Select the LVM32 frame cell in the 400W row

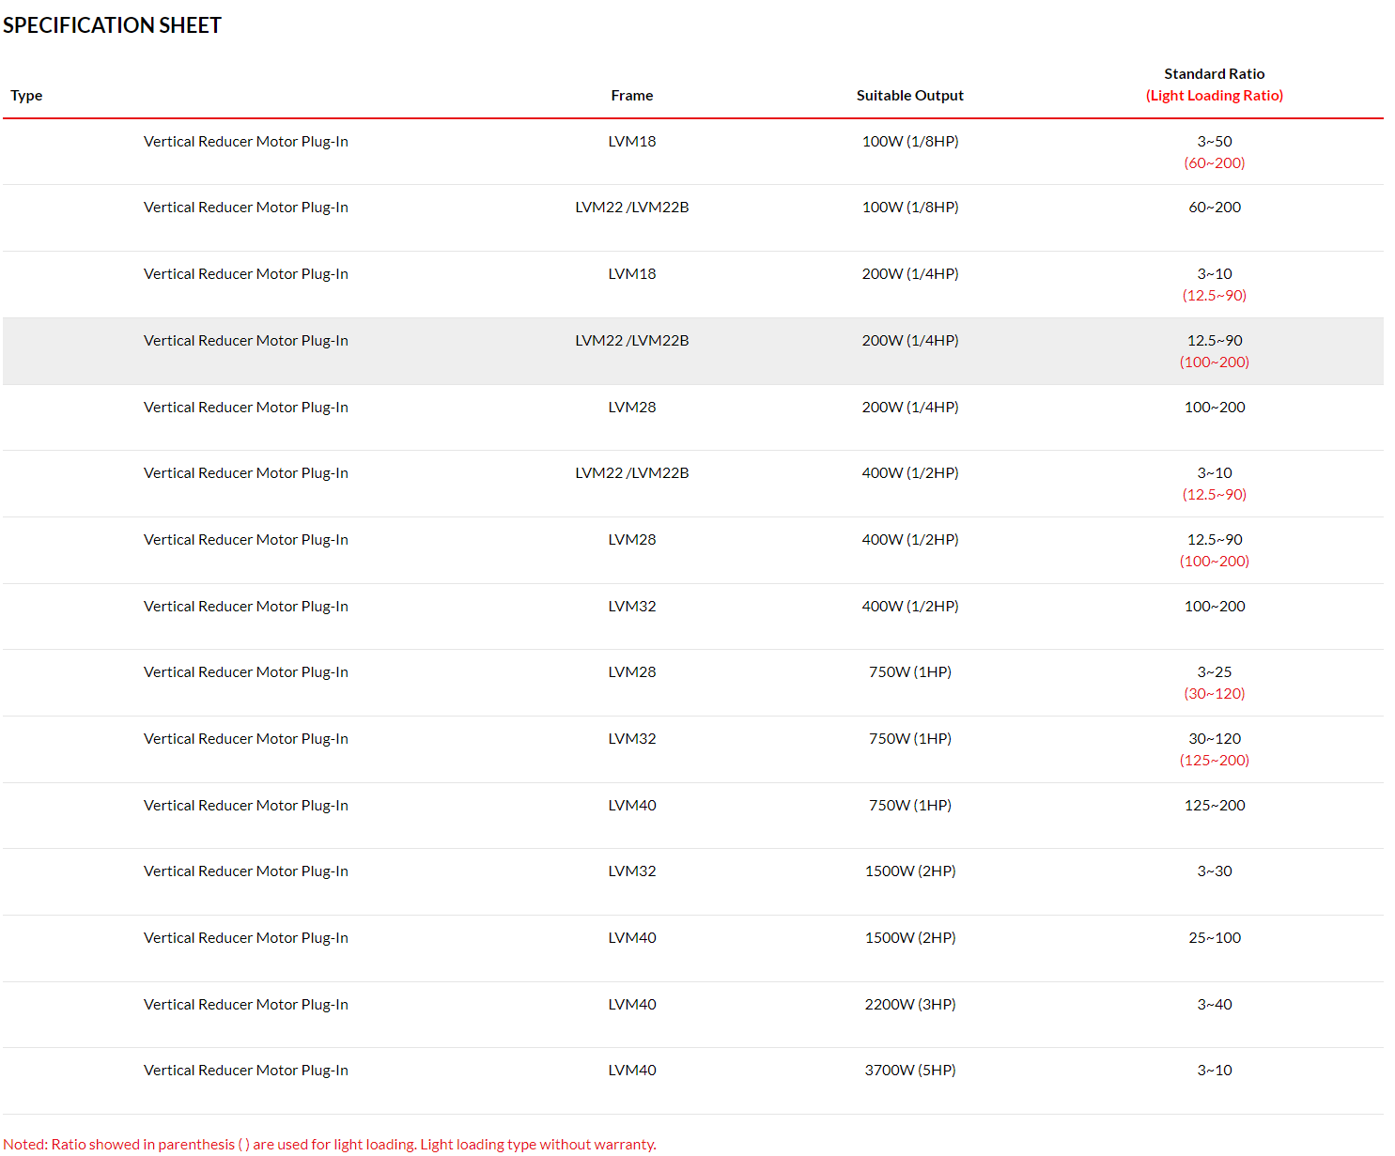click(x=632, y=607)
